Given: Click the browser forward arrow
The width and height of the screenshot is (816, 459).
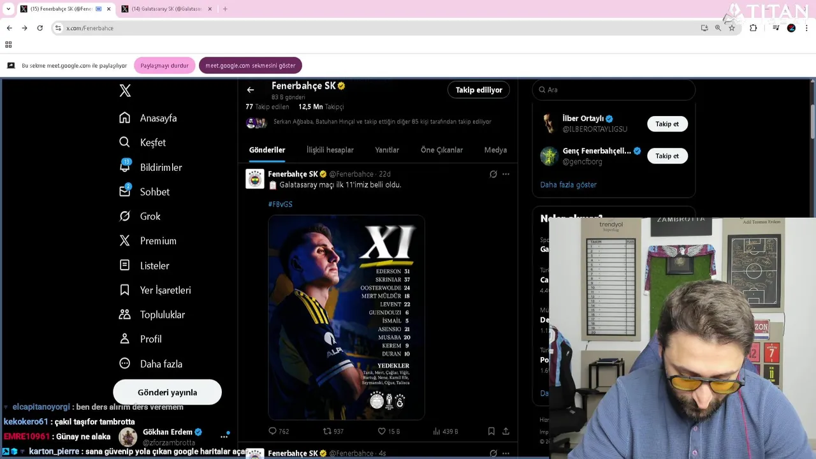Looking at the screenshot, I should click(x=24, y=28).
